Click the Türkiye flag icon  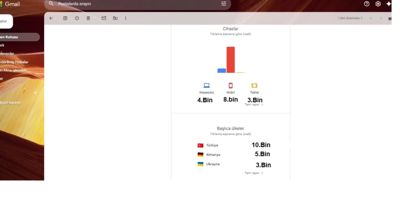coord(200,145)
